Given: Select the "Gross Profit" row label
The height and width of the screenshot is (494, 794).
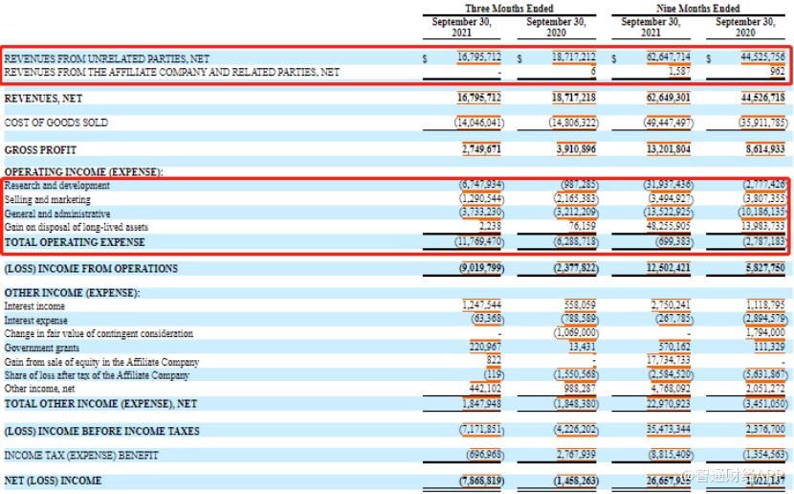Looking at the screenshot, I should [40, 150].
